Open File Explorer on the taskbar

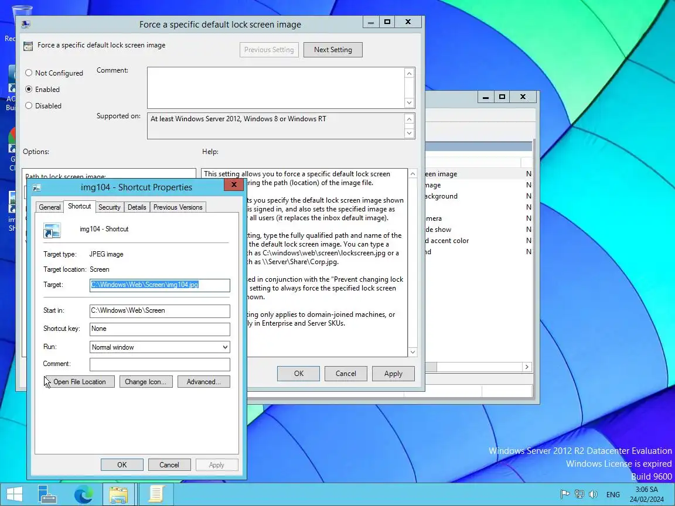pos(118,494)
